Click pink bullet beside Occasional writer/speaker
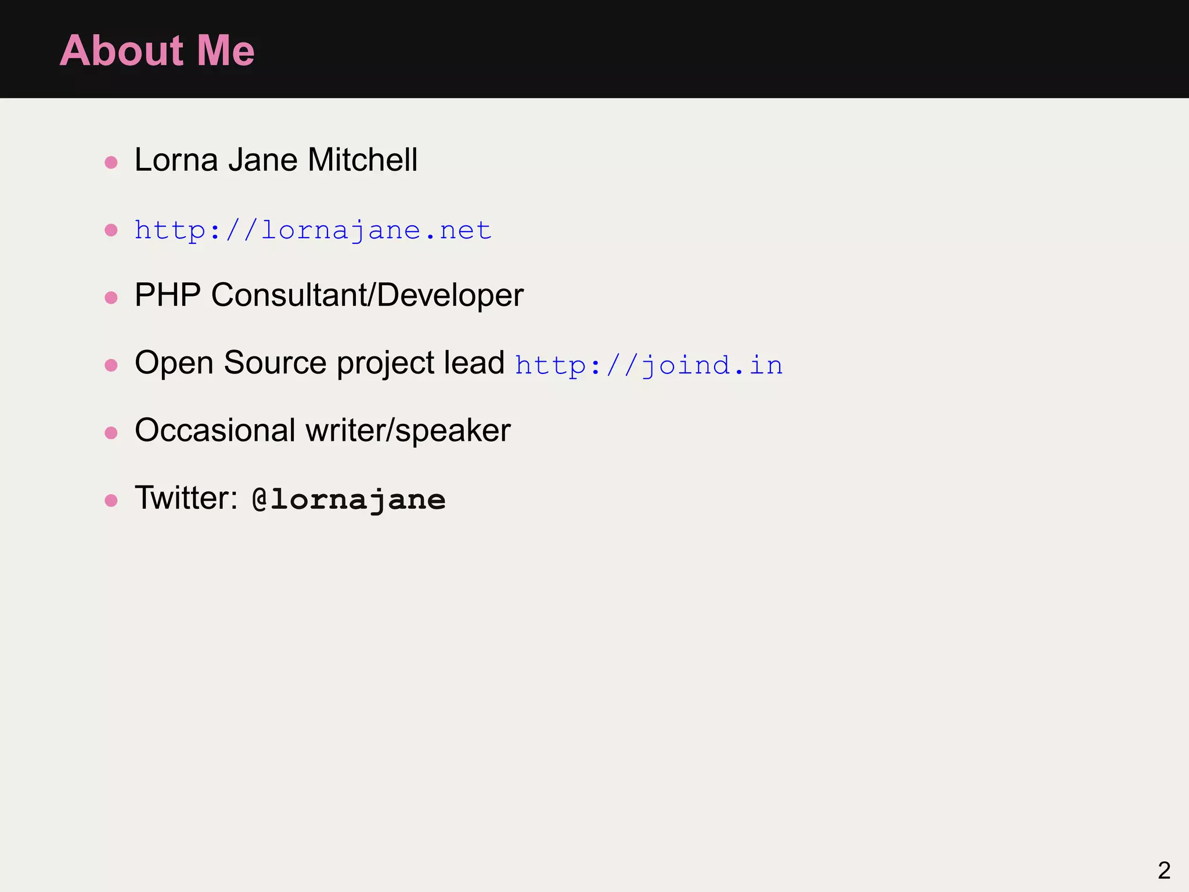 pyautogui.click(x=111, y=433)
